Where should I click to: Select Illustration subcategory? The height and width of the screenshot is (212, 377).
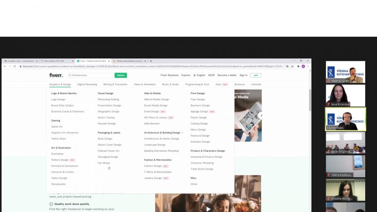pos(57,154)
